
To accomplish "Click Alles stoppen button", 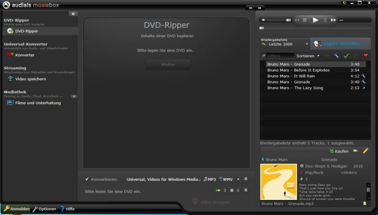I will pyautogui.click(x=211, y=202).
